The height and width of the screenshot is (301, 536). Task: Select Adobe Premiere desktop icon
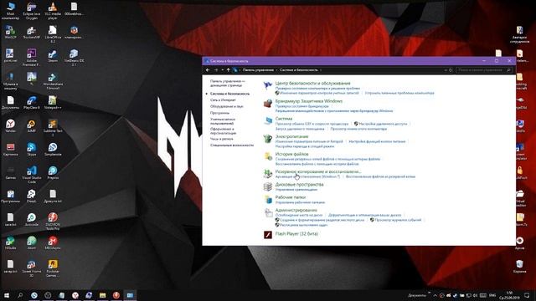click(32, 57)
